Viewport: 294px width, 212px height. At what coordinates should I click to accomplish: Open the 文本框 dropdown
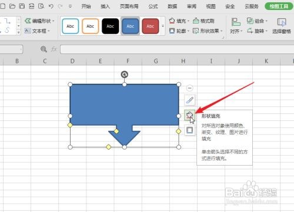click(37, 31)
